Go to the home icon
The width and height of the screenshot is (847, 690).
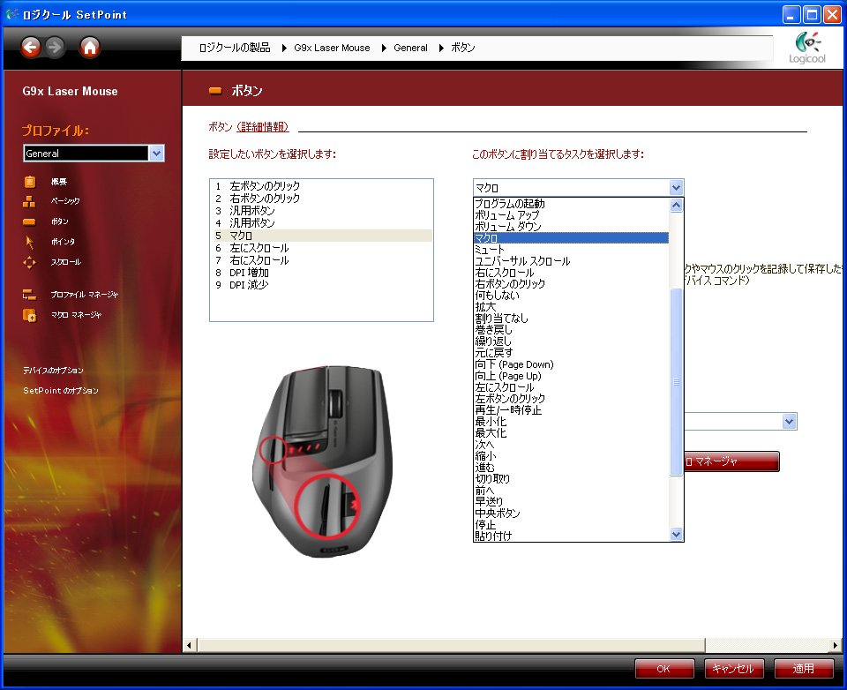click(90, 48)
